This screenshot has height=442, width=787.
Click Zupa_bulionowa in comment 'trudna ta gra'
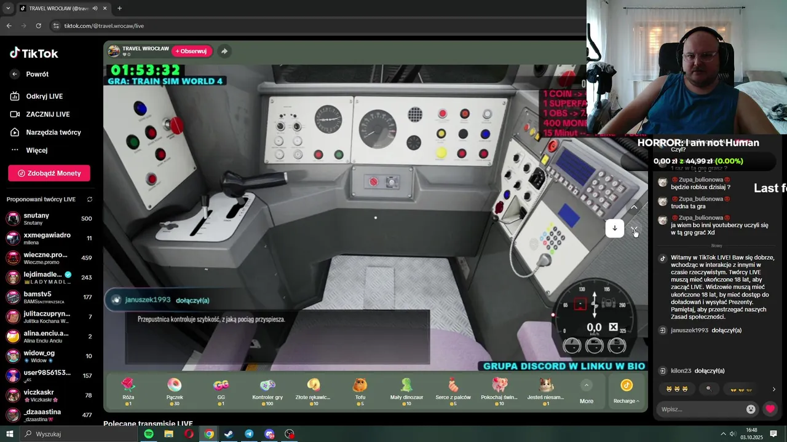[x=701, y=199]
